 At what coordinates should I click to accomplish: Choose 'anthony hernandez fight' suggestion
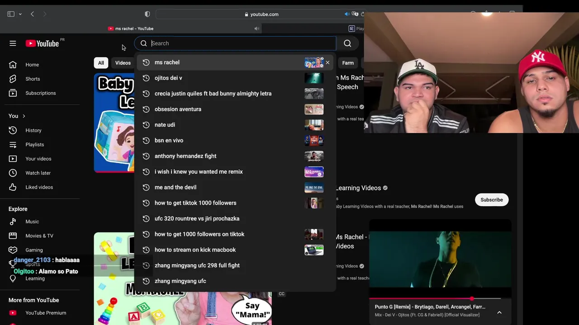[235, 156]
